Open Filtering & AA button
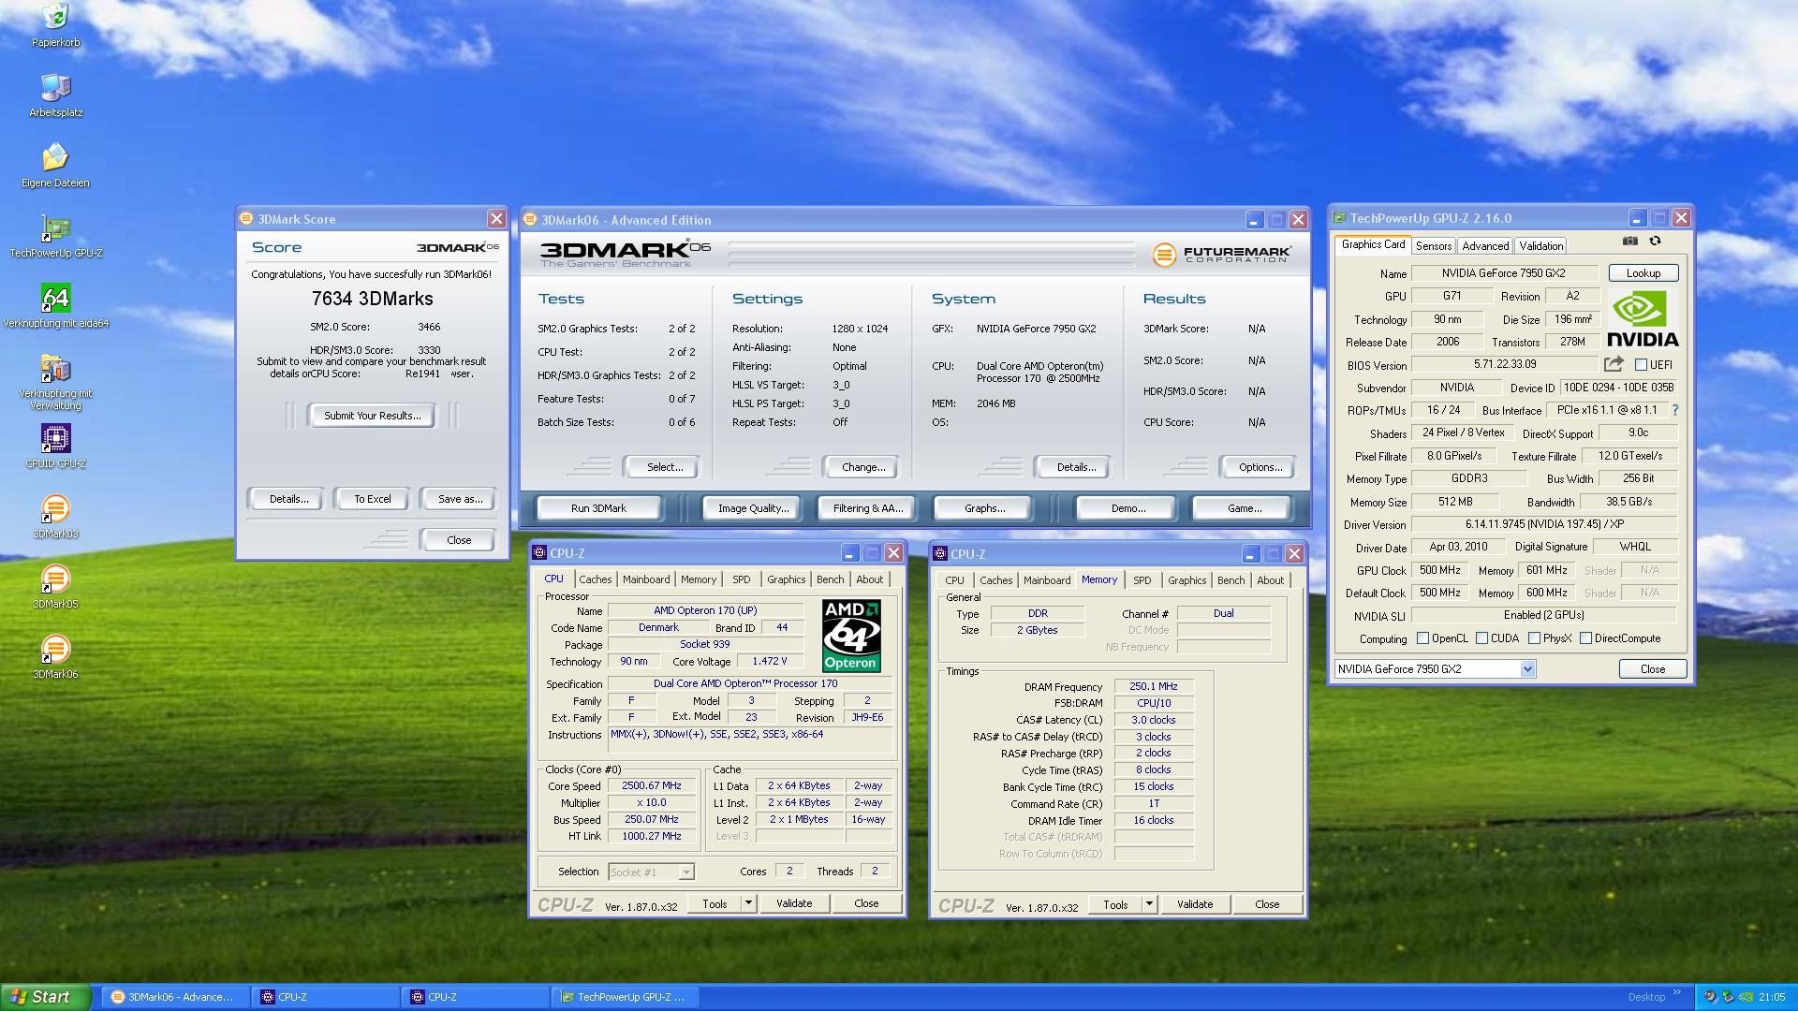The image size is (1798, 1011). point(868,508)
